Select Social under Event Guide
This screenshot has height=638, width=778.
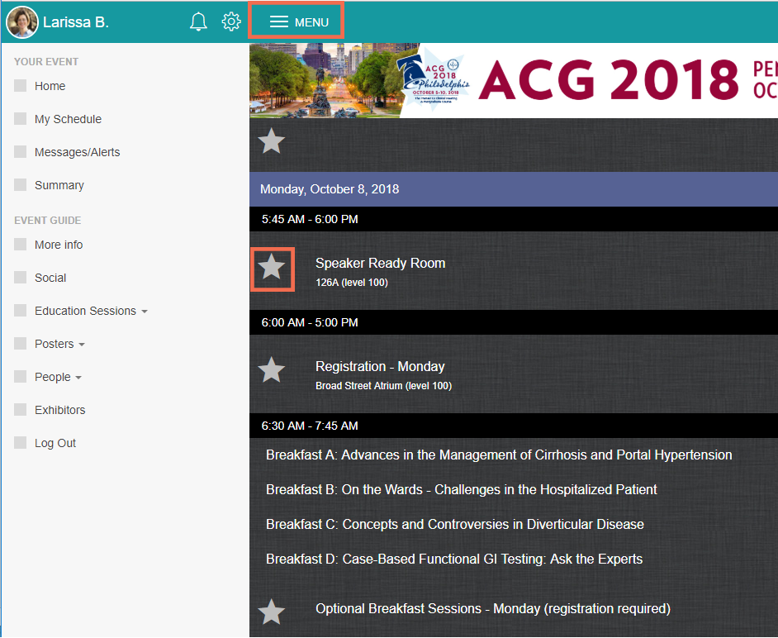[51, 278]
